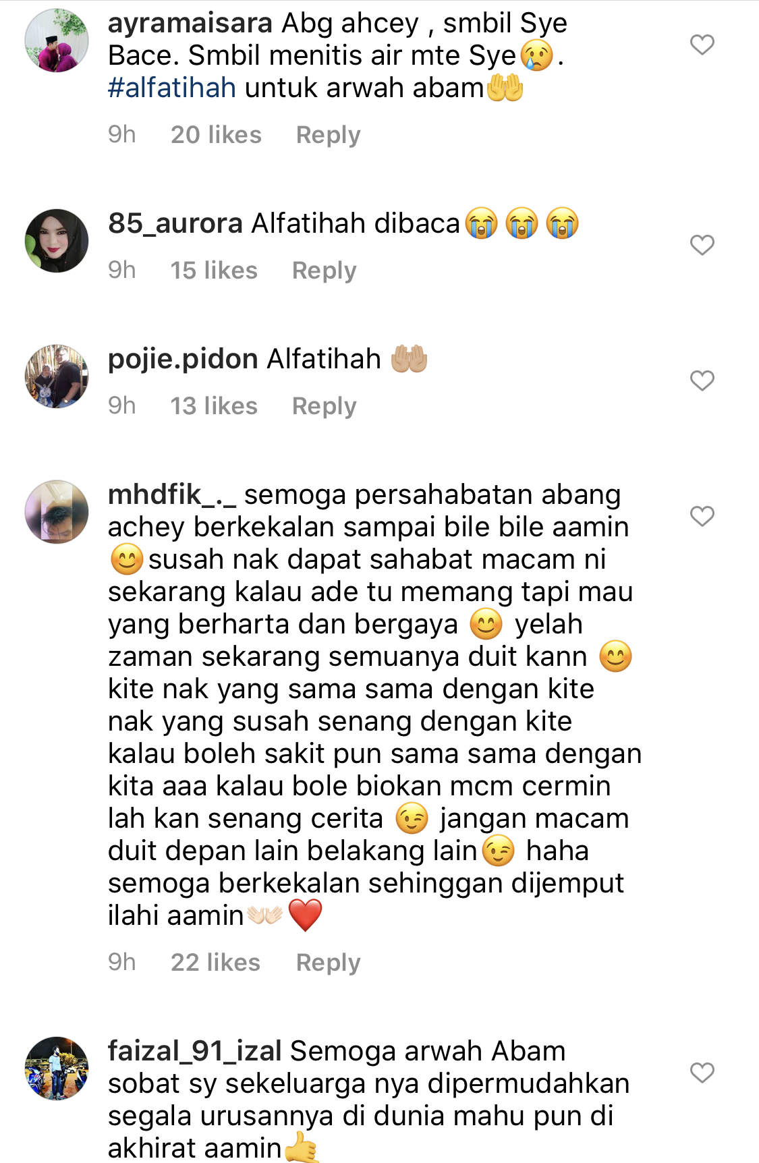Open ayramaisara's profile picture
Image resolution: width=759 pixels, height=1163 pixels.
[x=57, y=40]
